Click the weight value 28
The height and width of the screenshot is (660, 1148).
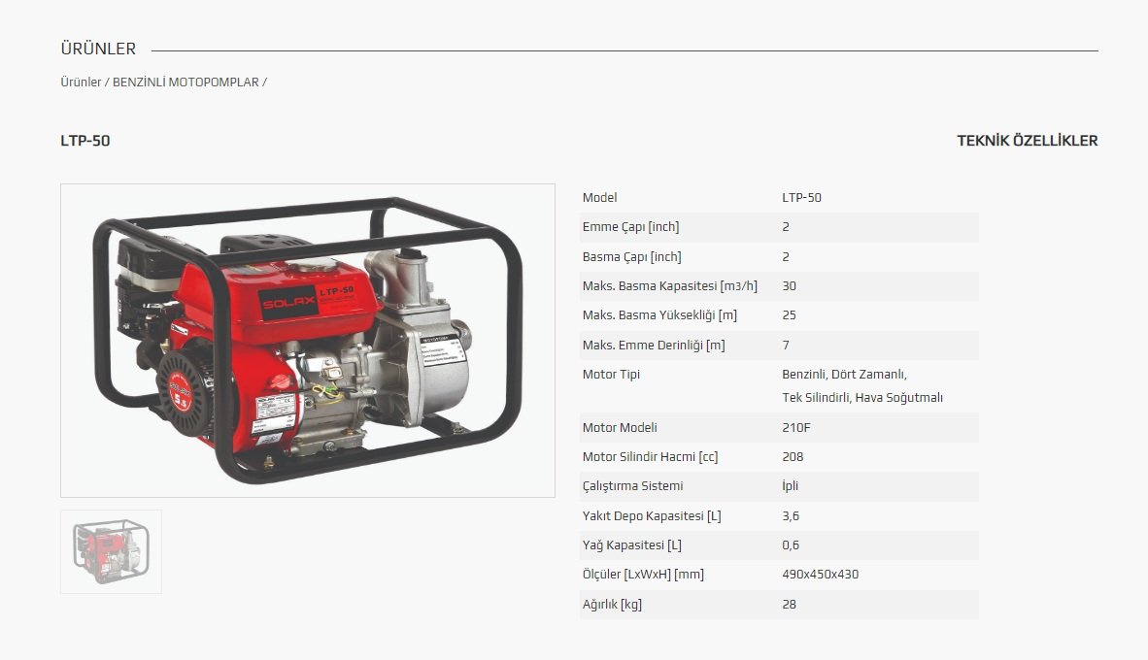coord(790,605)
